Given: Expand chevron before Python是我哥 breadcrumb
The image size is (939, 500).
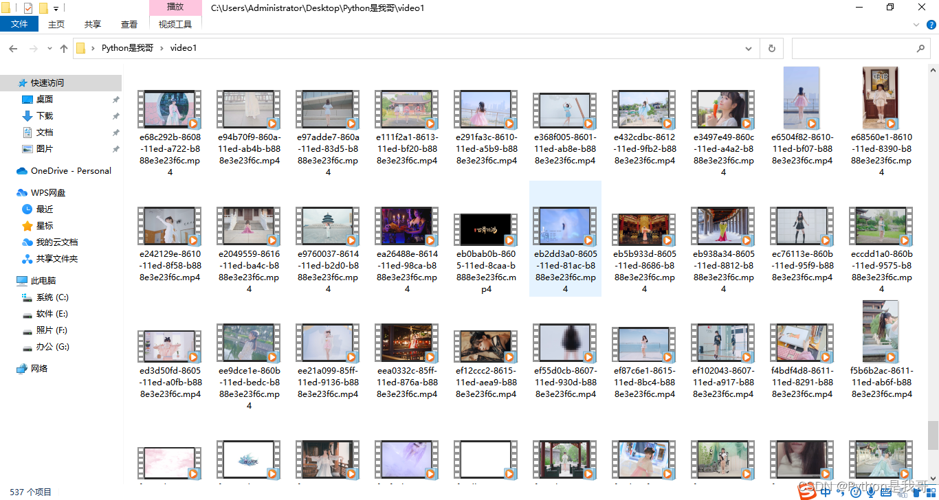Looking at the screenshot, I should click(x=93, y=48).
